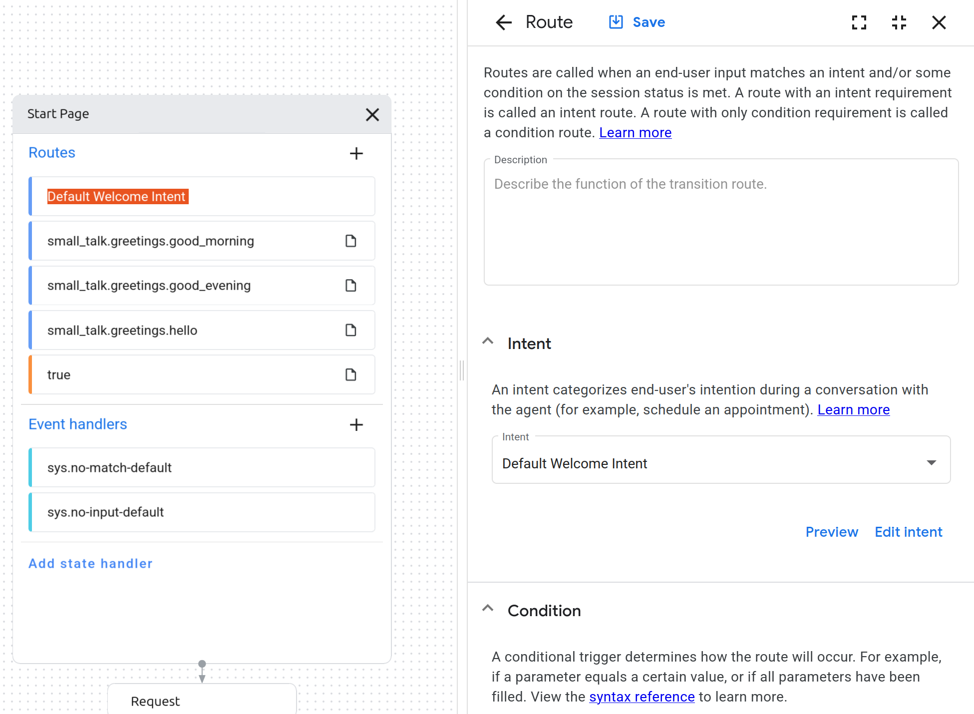The height and width of the screenshot is (714, 974).
Task: Close the Start Page card
Action: [x=372, y=115]
